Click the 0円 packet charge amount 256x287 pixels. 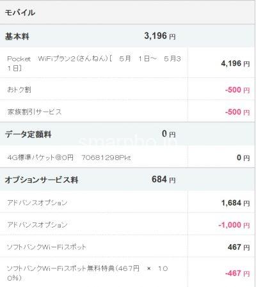[x=243, y=158]
